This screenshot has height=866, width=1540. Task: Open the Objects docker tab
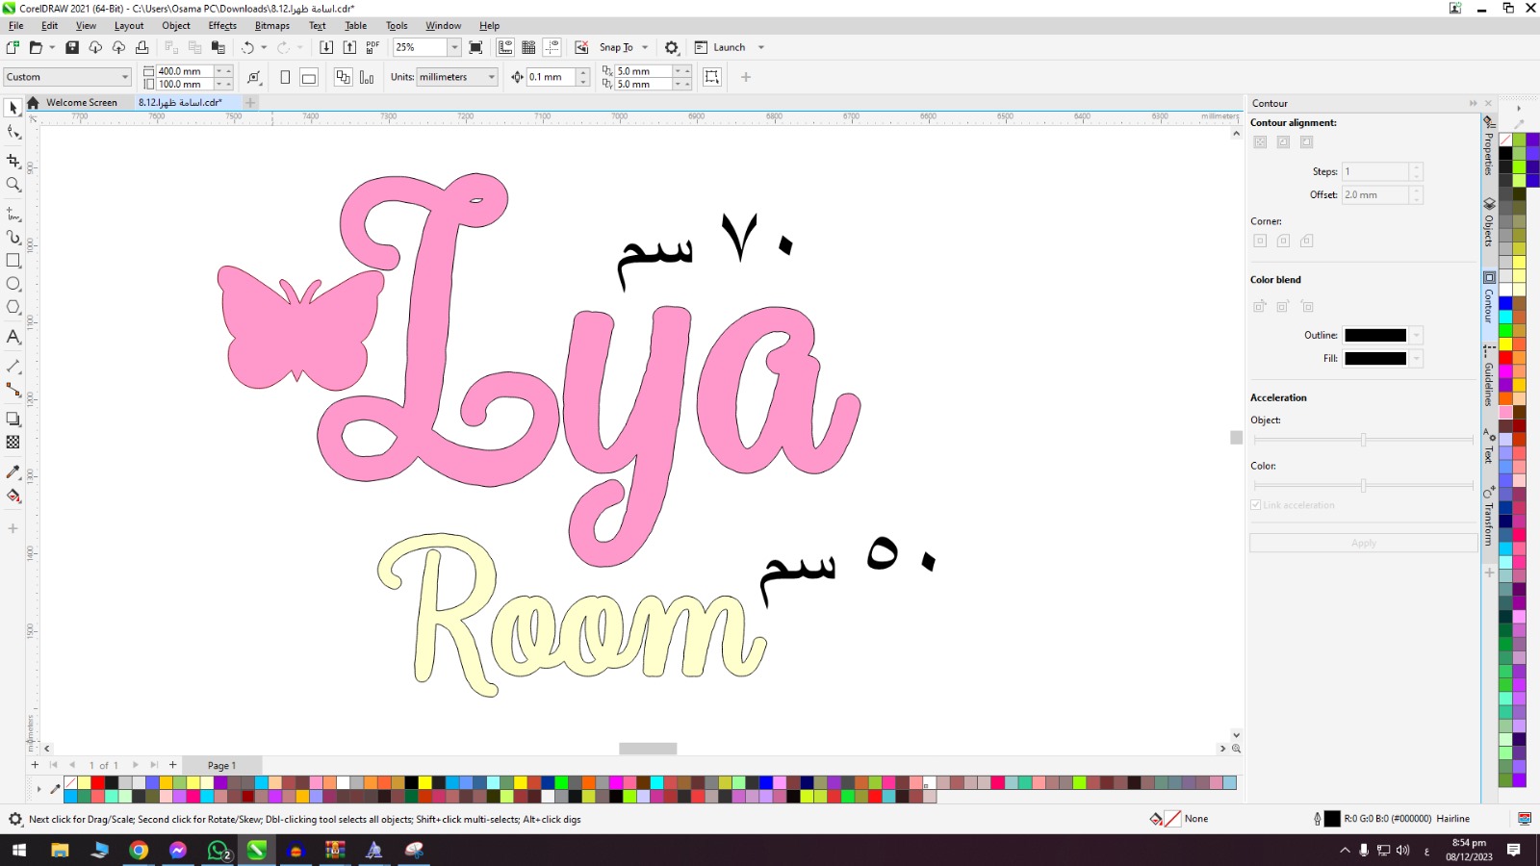[x=1489, y=223]
